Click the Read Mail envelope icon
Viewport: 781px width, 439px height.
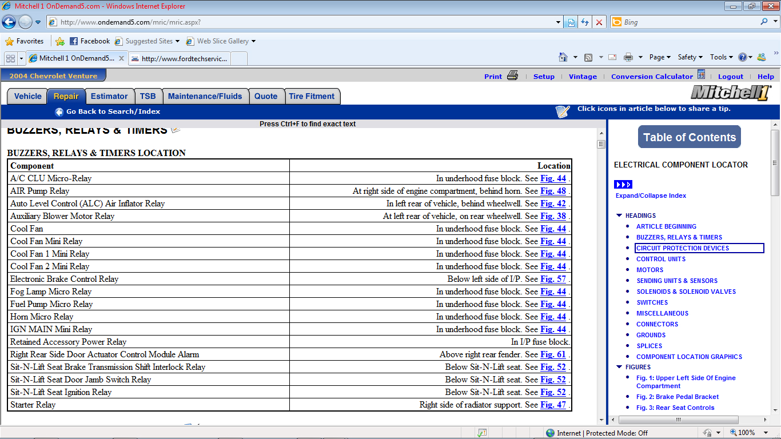coord(612,57)
